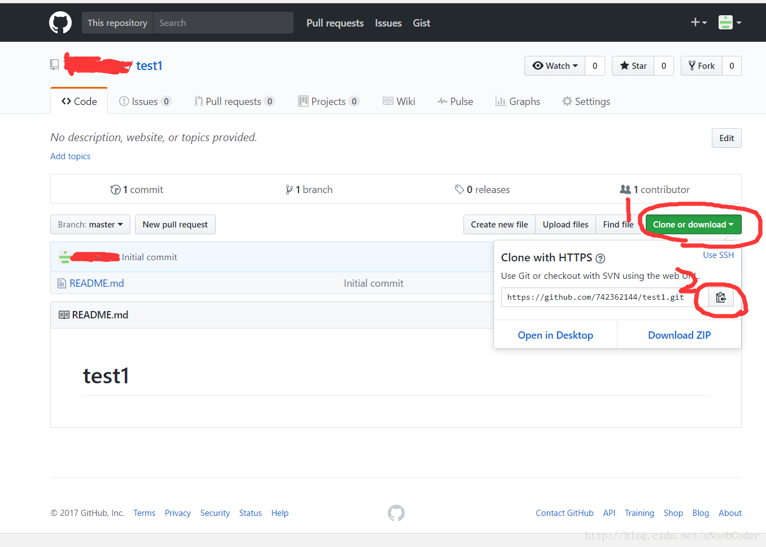Open the plus create-new dropdown

699,23
